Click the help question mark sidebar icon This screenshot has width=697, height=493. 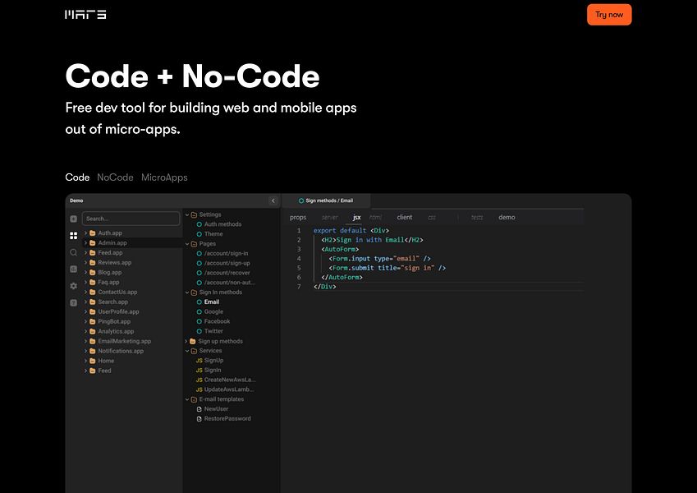(x=73, y=302)
